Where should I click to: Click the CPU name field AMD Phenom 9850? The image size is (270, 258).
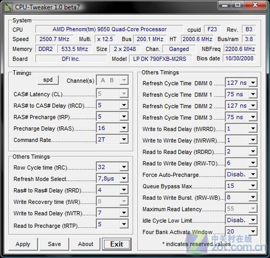tap(109, 29)
